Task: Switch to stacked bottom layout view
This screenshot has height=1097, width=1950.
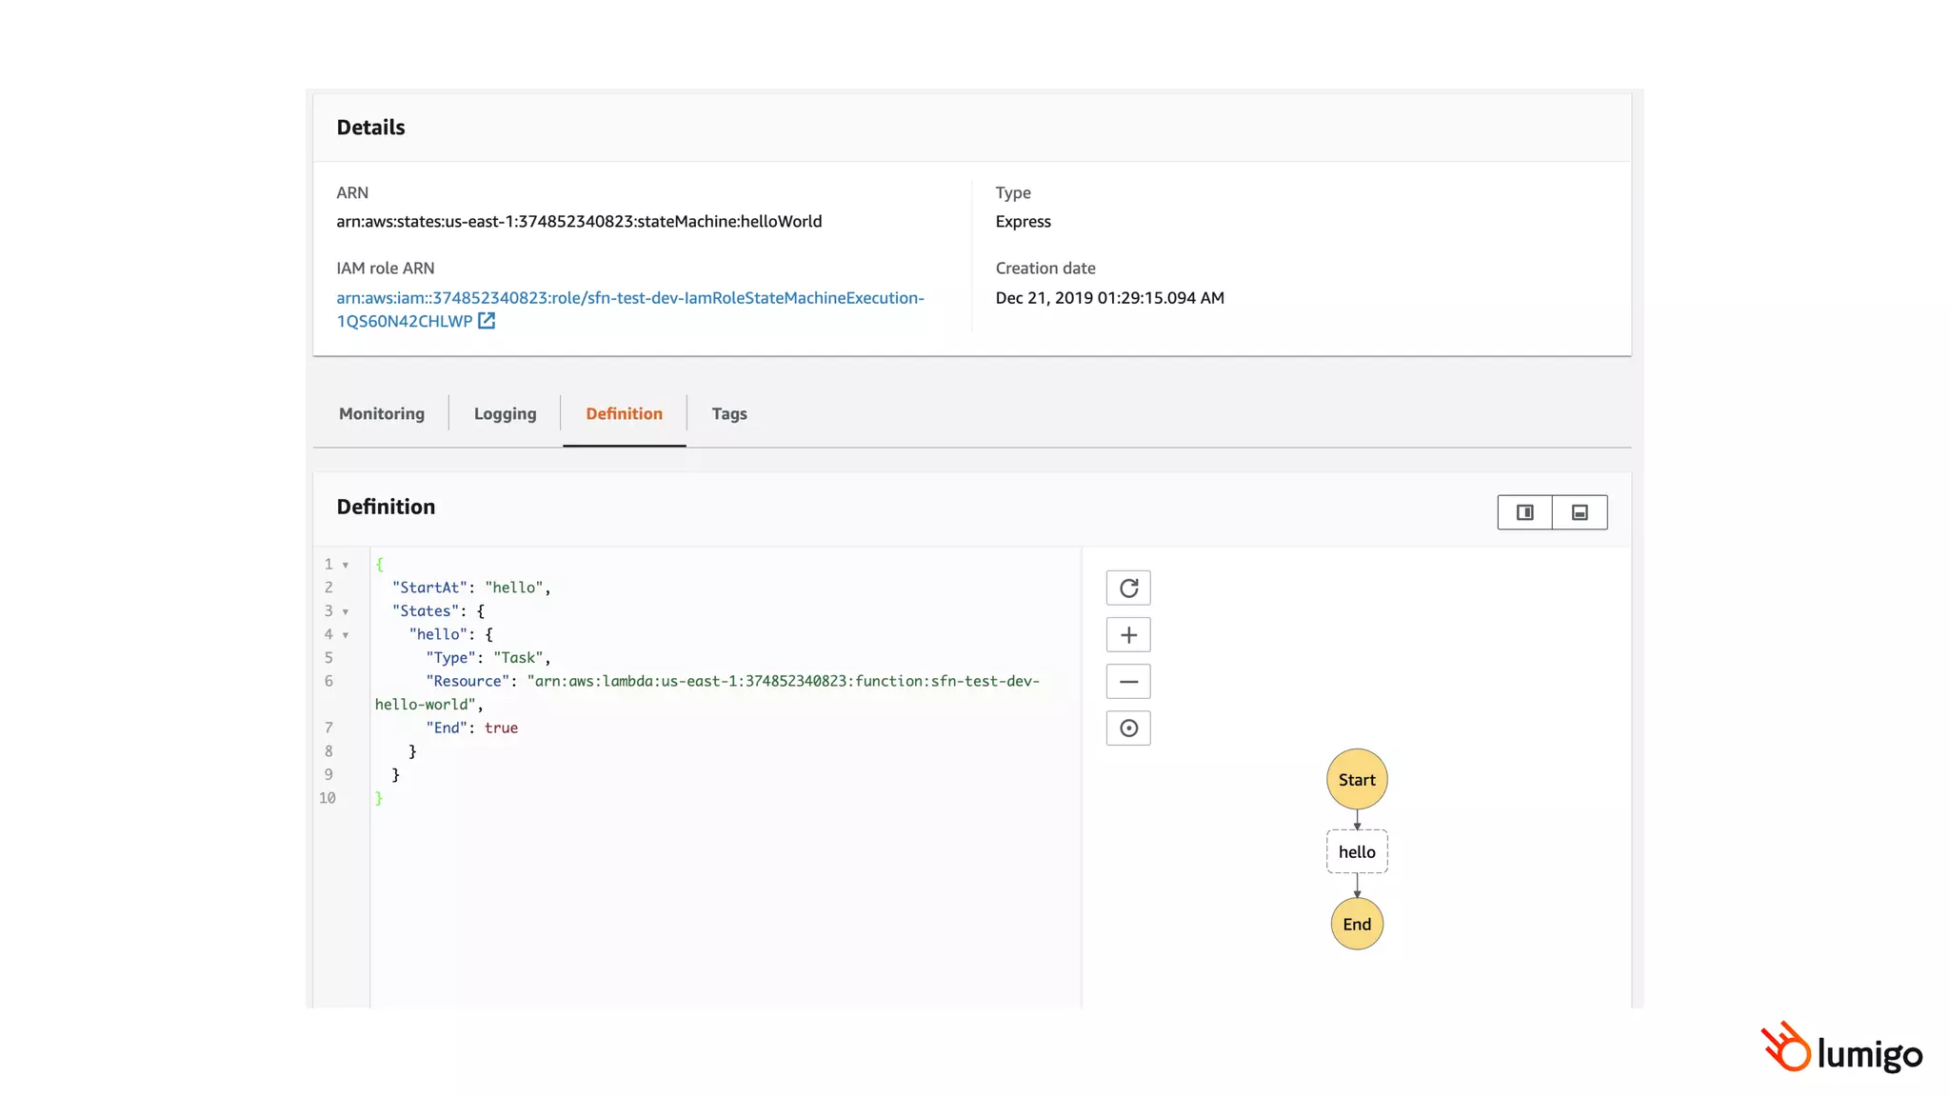Action: click(x=1580, y=512)
